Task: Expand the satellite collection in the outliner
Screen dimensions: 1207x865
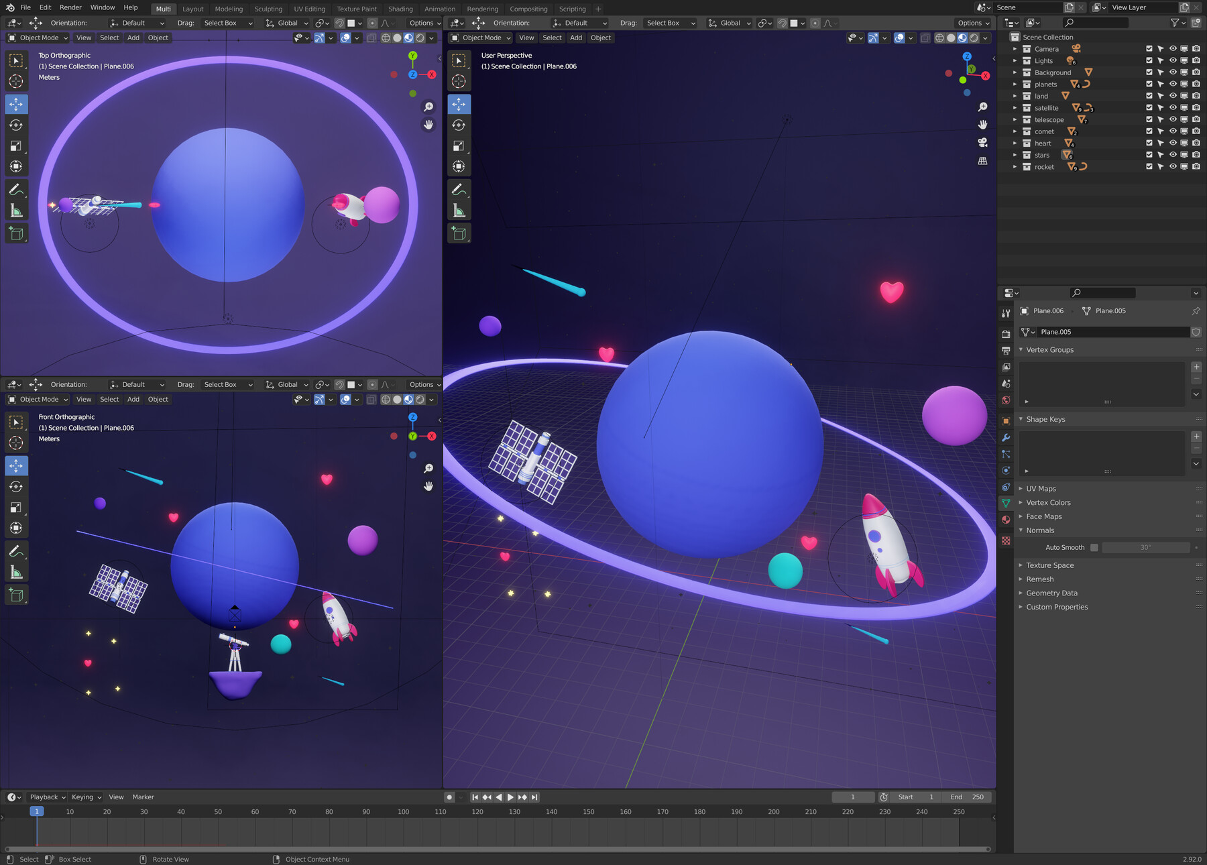Action: click(1015, 107)
